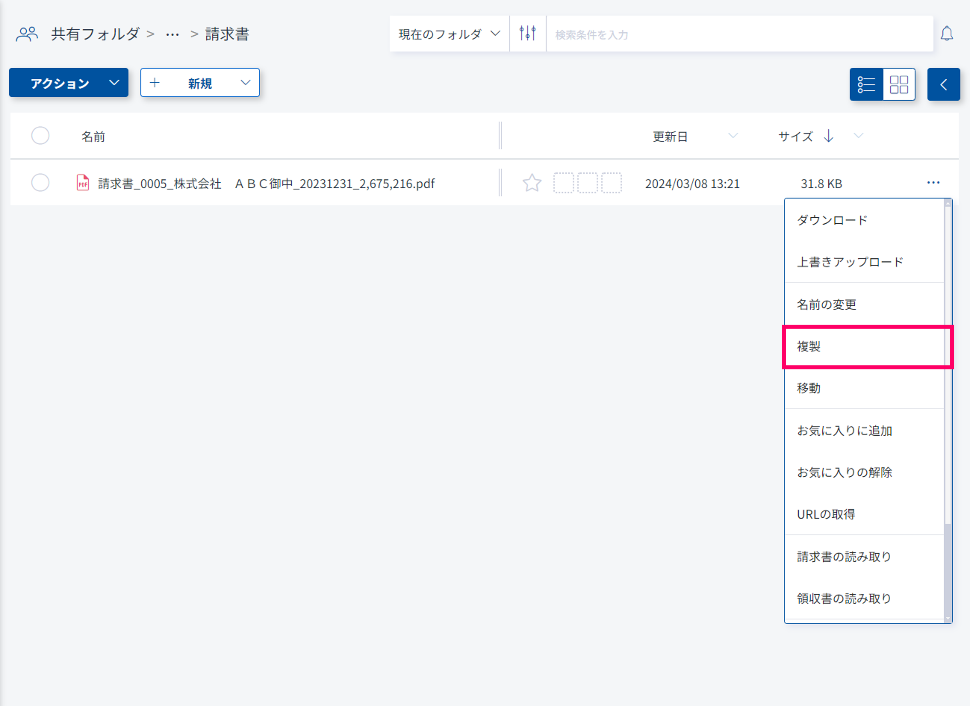Click the first empty tag box in the file row
Viewport: 970px width, 706px height.
[563, 183]
